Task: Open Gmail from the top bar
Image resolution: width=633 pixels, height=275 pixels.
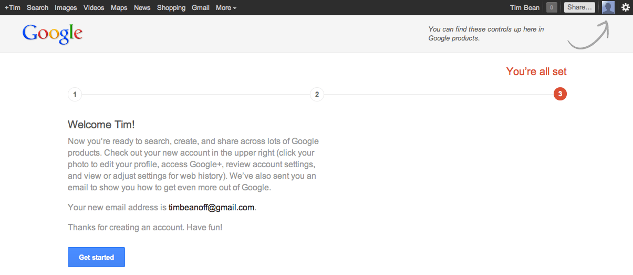Action: pyautogui.click(x=201, y=7)
